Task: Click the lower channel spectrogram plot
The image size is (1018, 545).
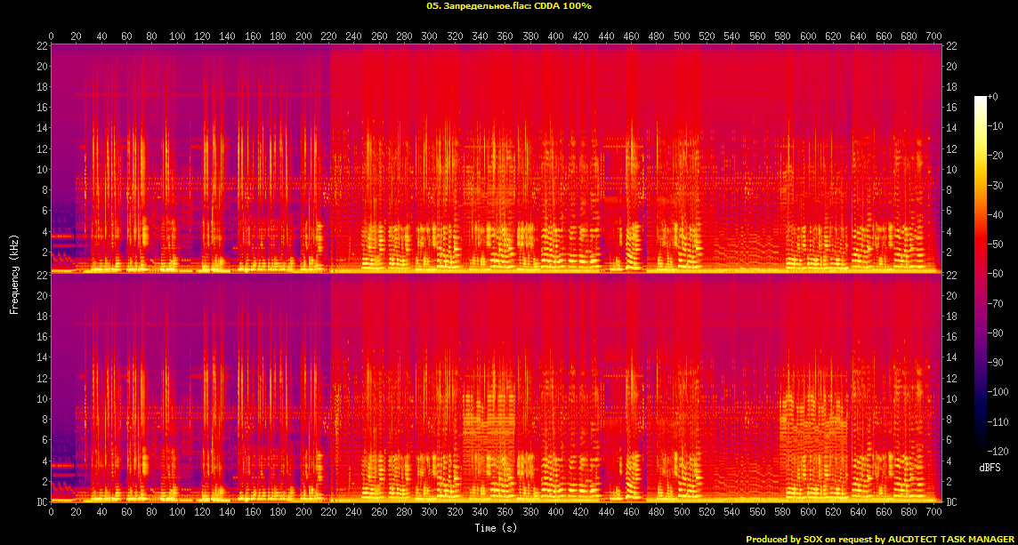Action: coord(496,388)
